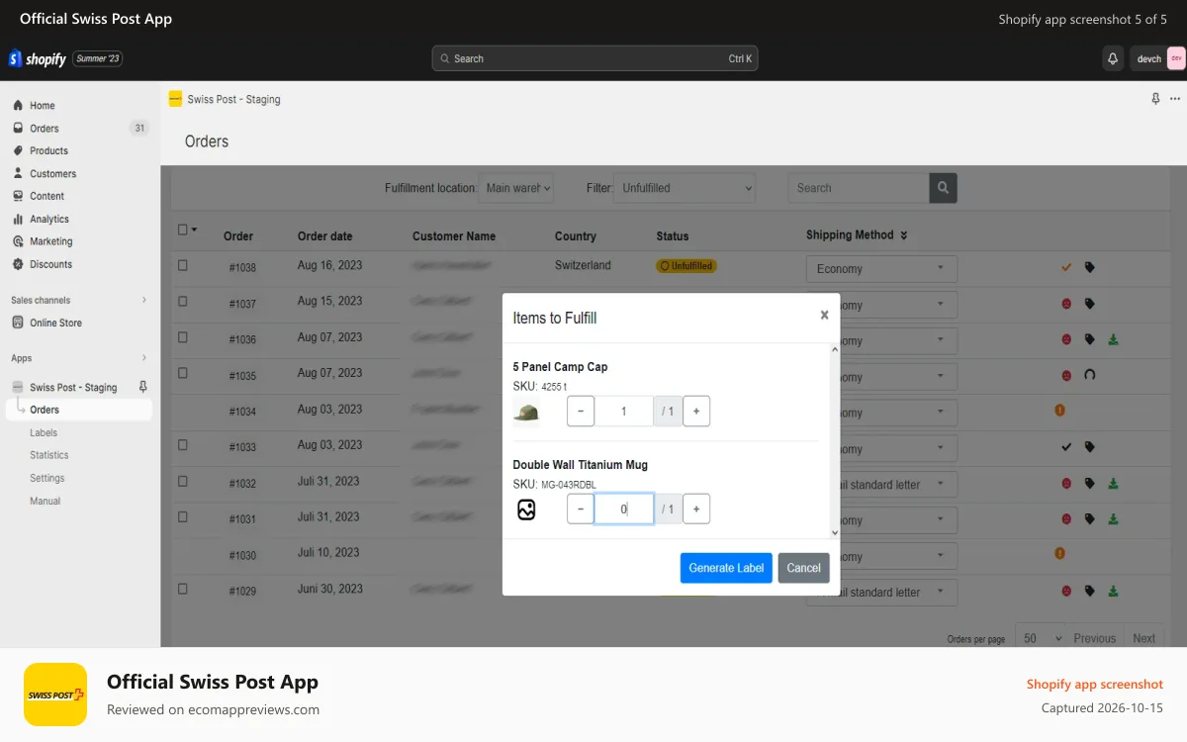
Task: Open the Orders per page dropdown
Action: point(1040,638)
